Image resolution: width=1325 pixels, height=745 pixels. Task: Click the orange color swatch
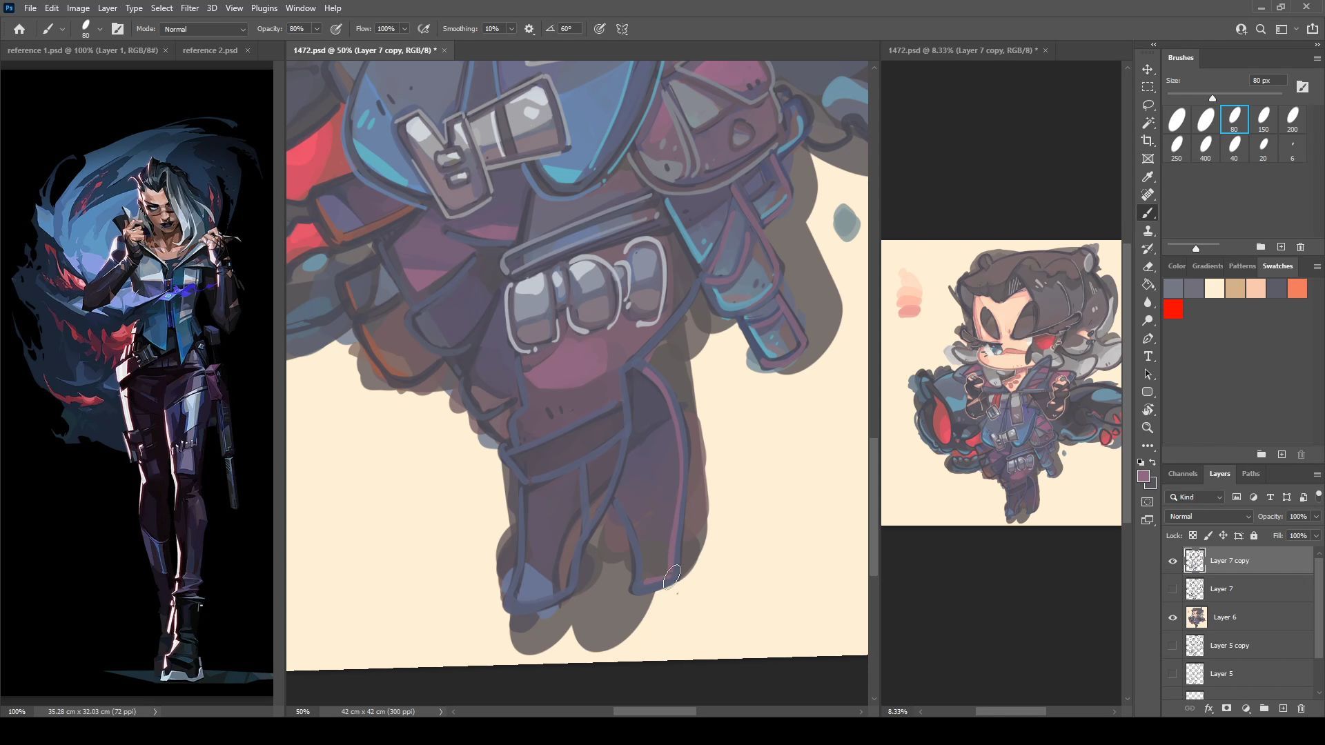1297,288
